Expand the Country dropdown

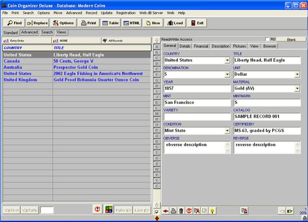pyautogui.click(x=227, y=60)
